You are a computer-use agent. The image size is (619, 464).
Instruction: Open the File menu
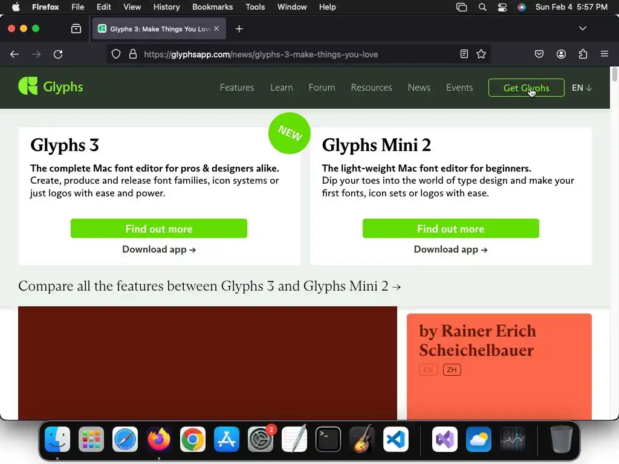(x=78, y=7)
